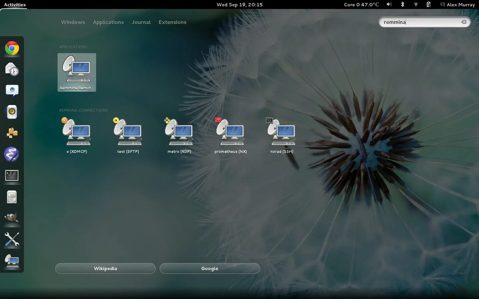Switch to the Journal tab
Screen dimensions: 479x299
141,22
